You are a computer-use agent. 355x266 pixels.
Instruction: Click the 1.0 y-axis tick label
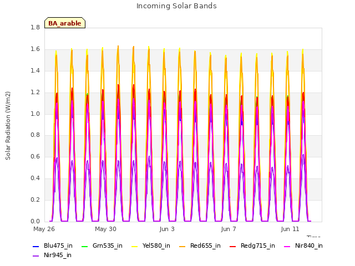coord(35,114)
